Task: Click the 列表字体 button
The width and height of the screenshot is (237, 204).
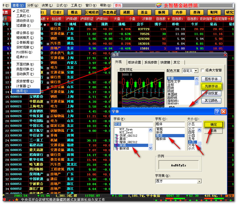Action: [x=211, y=86]
